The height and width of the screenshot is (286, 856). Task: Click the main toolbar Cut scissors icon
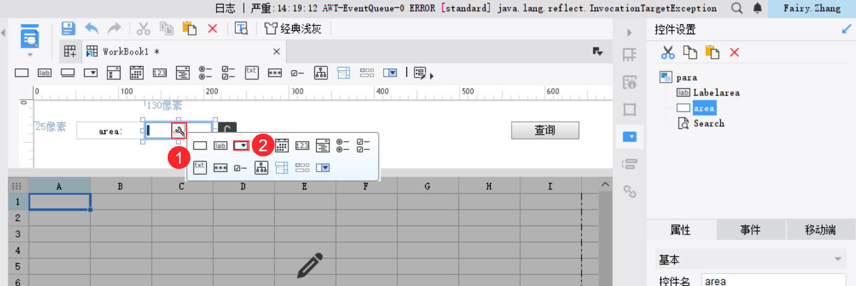pos(143,28)
